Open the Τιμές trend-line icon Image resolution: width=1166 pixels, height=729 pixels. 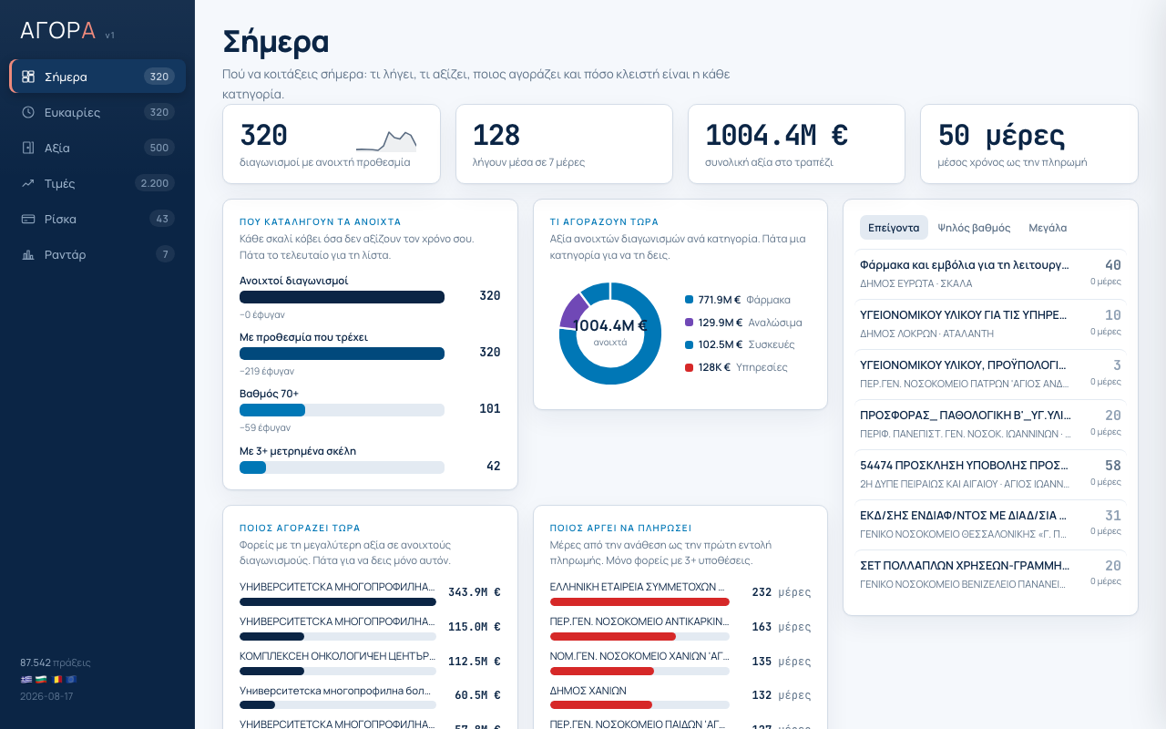pos(28,183)
